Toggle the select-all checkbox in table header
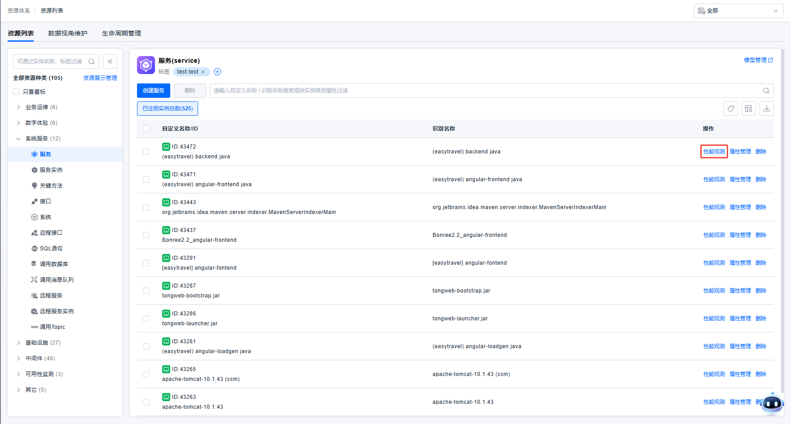 coord(146,128)
